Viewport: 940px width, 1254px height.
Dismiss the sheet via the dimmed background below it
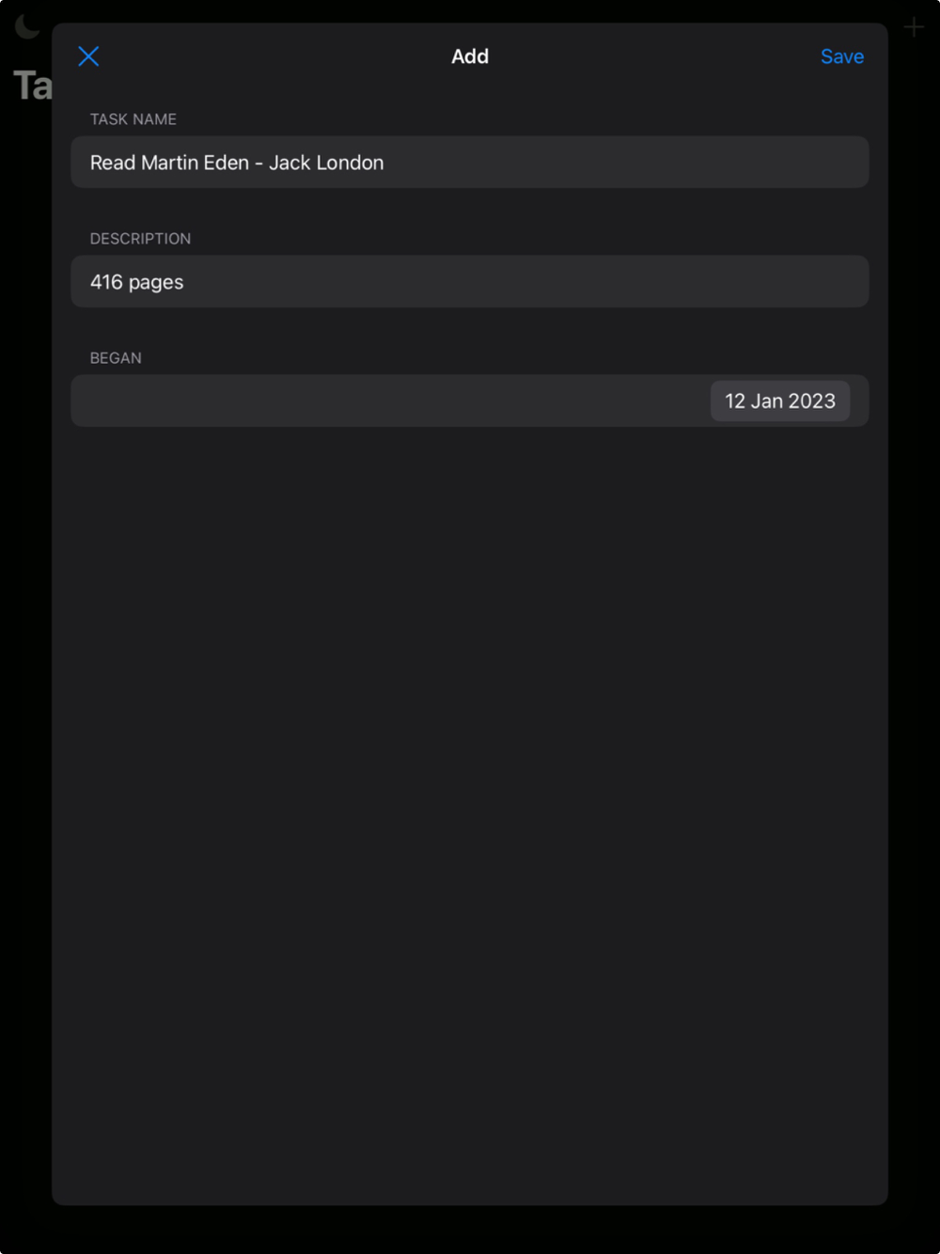click(470, 1230)
